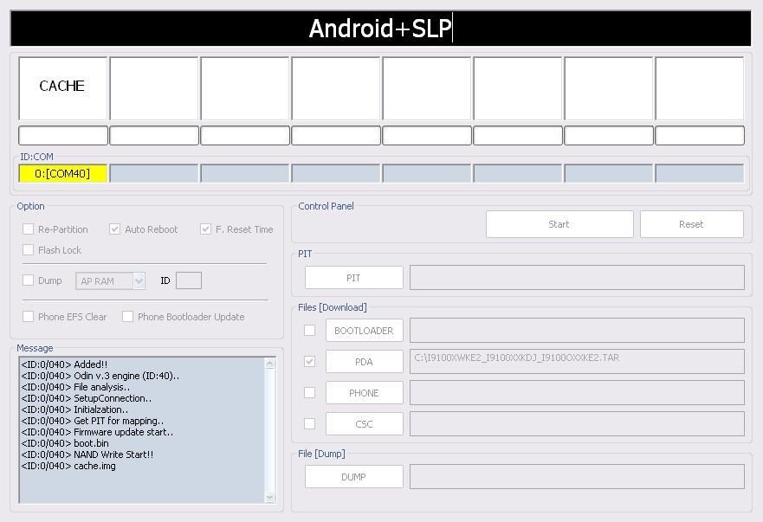
Task: Click the PIT file button
Action: [x=353, y=277]
